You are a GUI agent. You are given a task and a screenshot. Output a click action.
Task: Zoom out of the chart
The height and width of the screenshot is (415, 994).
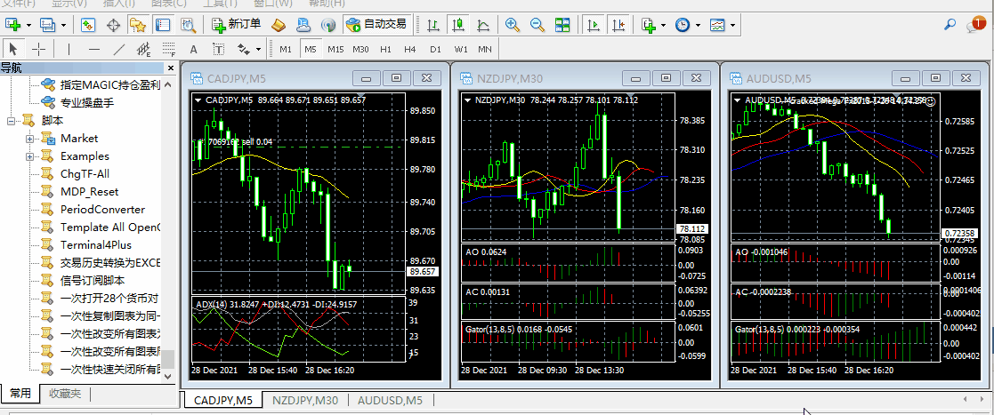[536, 24]
